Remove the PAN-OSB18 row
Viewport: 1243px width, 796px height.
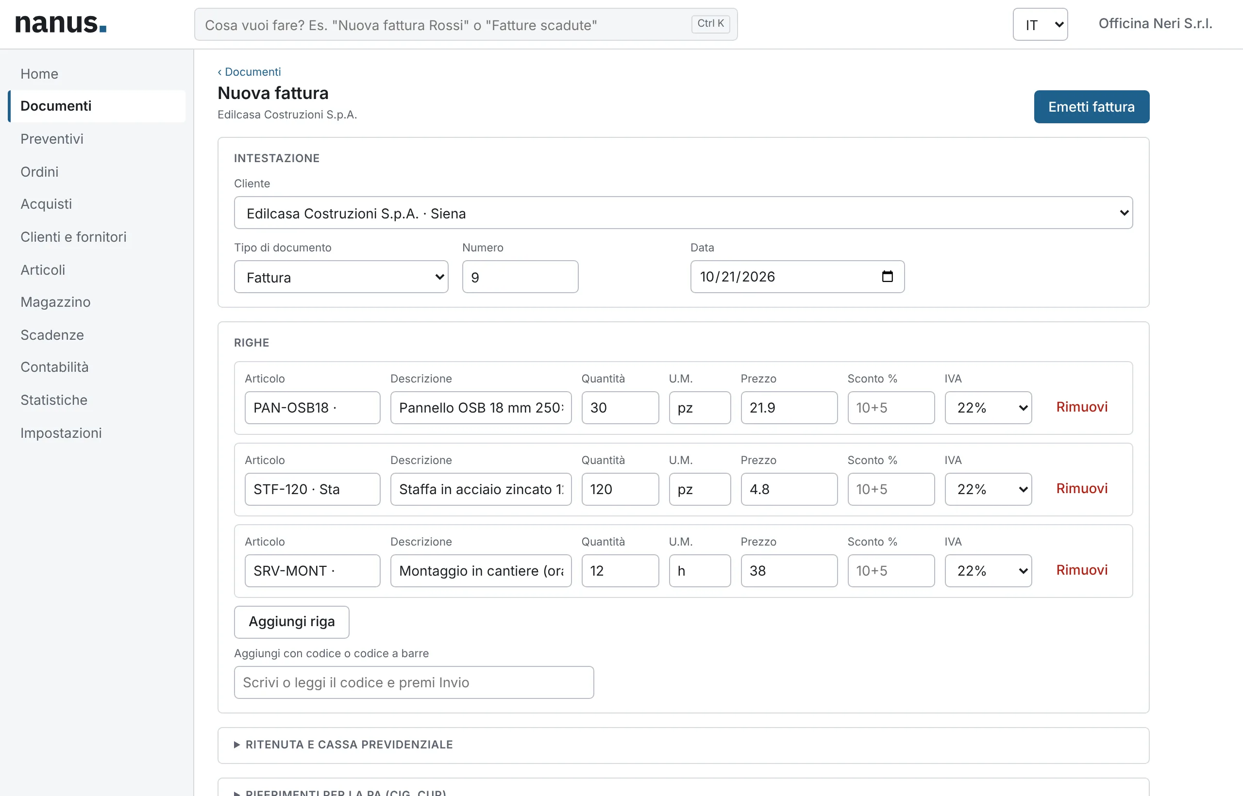(1082, 407)
